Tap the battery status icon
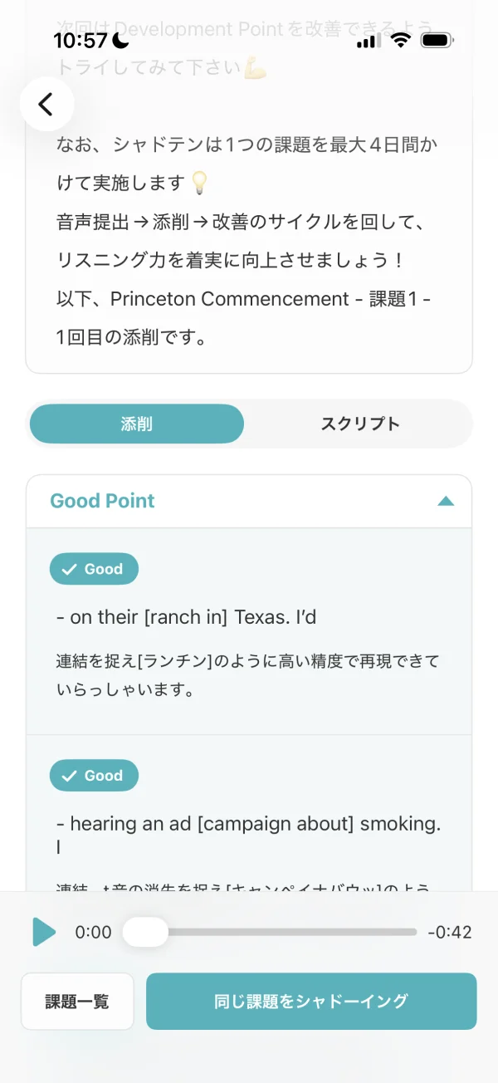 pos(437,40)
